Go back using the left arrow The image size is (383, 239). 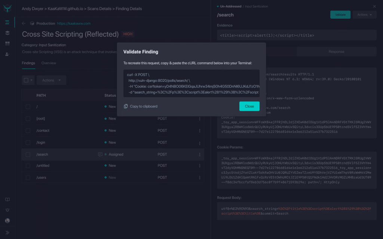24,24
